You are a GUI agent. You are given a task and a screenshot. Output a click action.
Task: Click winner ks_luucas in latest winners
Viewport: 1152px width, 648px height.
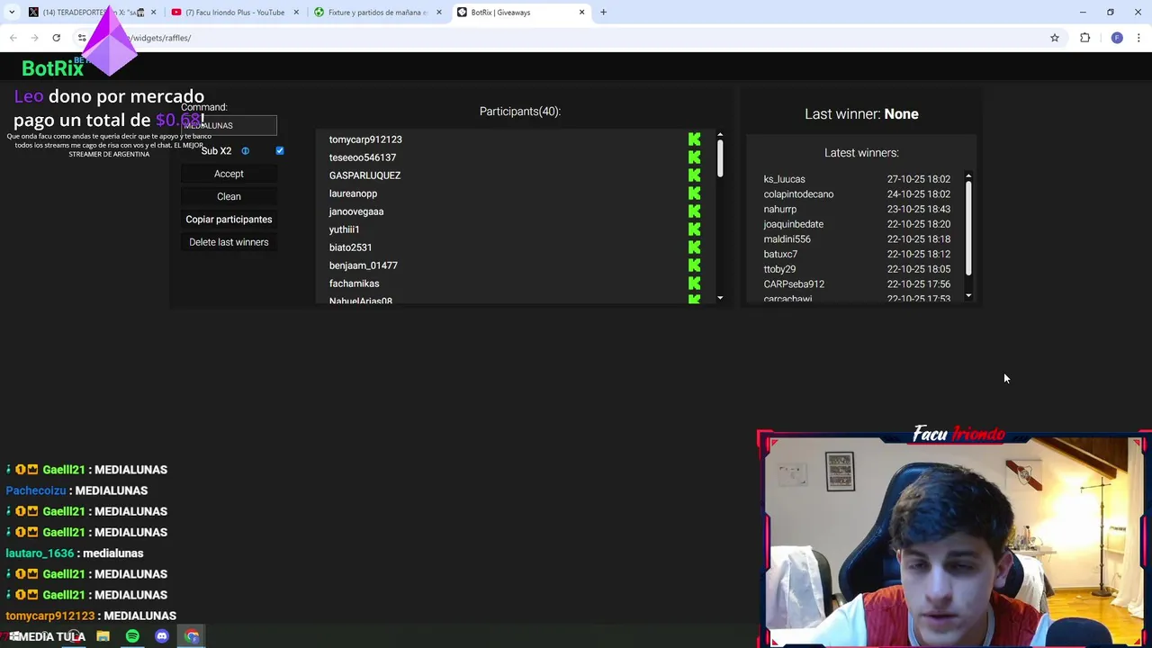[x=784, y=179]
